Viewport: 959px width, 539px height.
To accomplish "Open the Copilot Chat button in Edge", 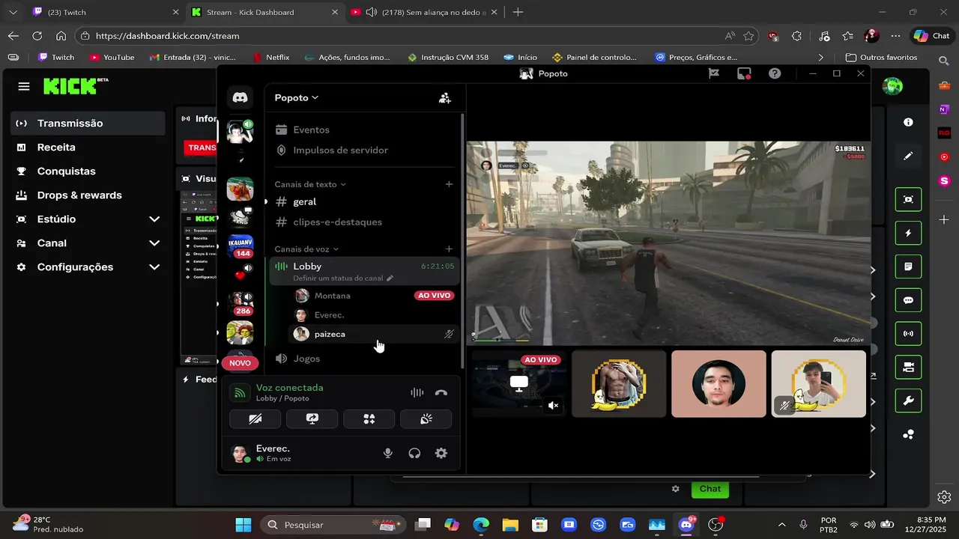I will click(x=931, y=36).
